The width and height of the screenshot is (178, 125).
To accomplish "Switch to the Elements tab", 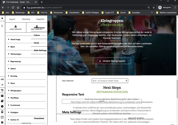I will tap(26, 19).
